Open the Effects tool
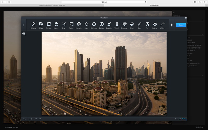The width and height of the screenshot is (208, 130). click(x=41, y=25)
